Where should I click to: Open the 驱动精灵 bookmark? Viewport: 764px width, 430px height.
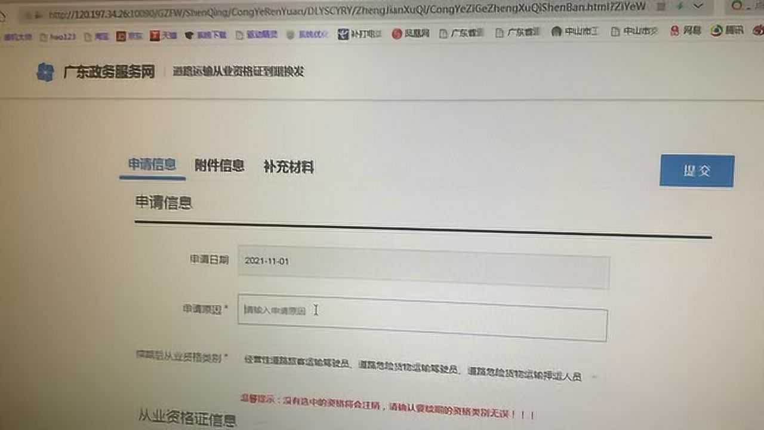[257, 35]
